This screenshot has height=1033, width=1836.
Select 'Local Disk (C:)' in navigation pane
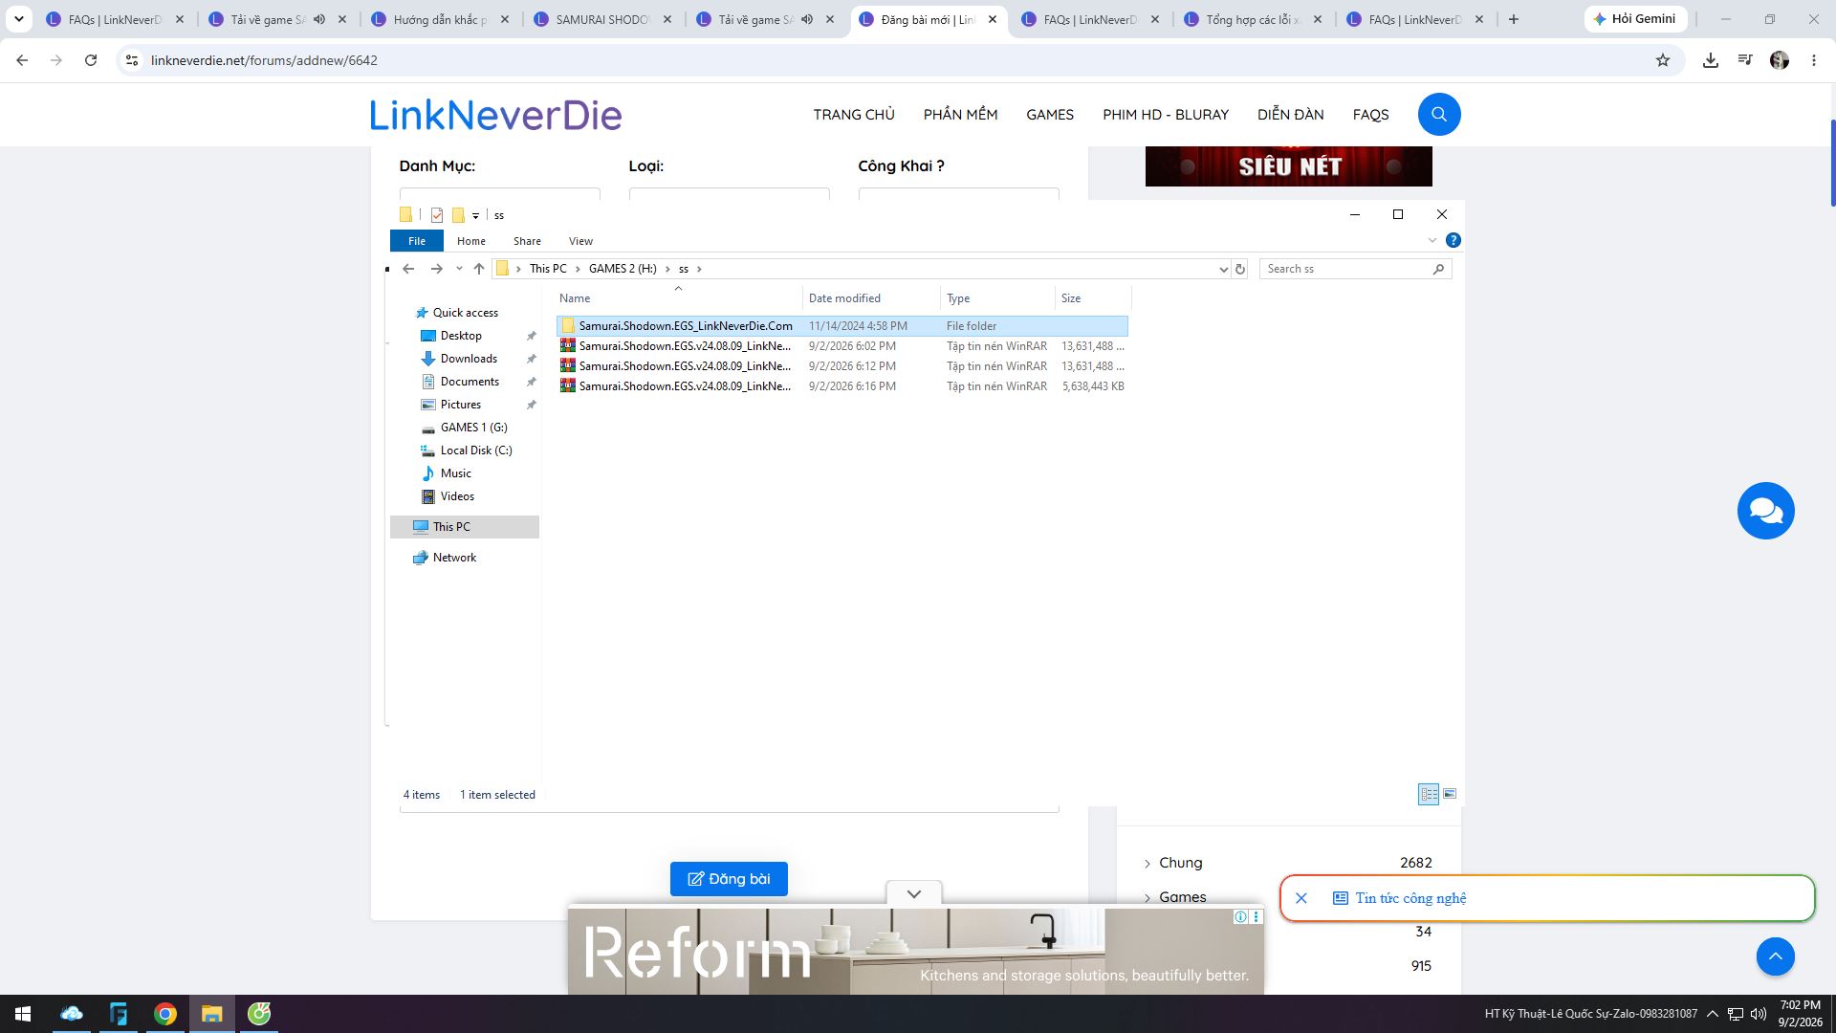(x=476, y=451)
